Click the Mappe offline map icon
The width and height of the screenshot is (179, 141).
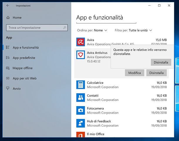(x=8, y=68)
